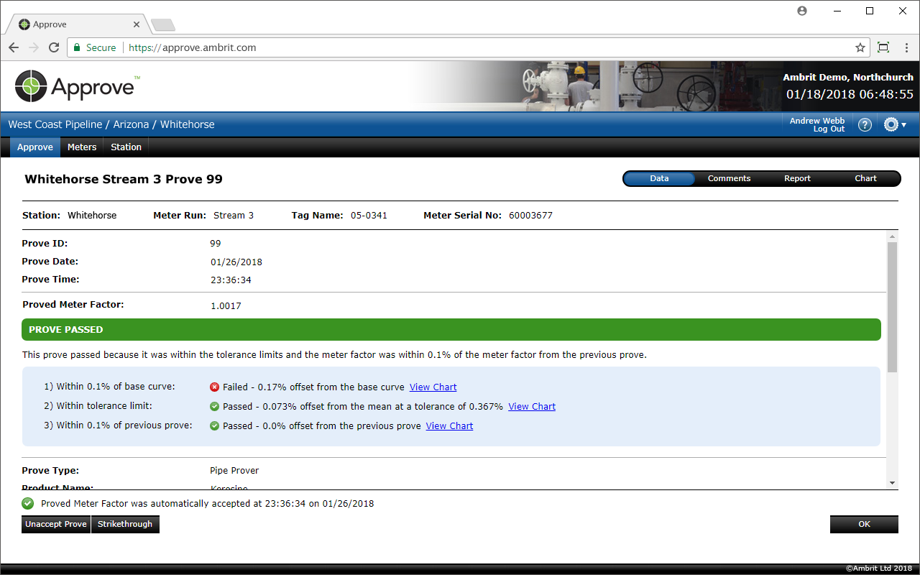Close the Approve browser tab
Screen dimensions: 920x575
pyautogui.click(x=137, y=24)
